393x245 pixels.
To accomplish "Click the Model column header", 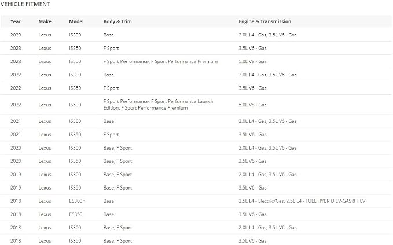I will [x=76, y=21].
